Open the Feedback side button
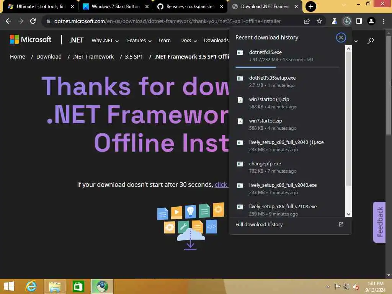392x294 pixels. click(x=379, y=222)
